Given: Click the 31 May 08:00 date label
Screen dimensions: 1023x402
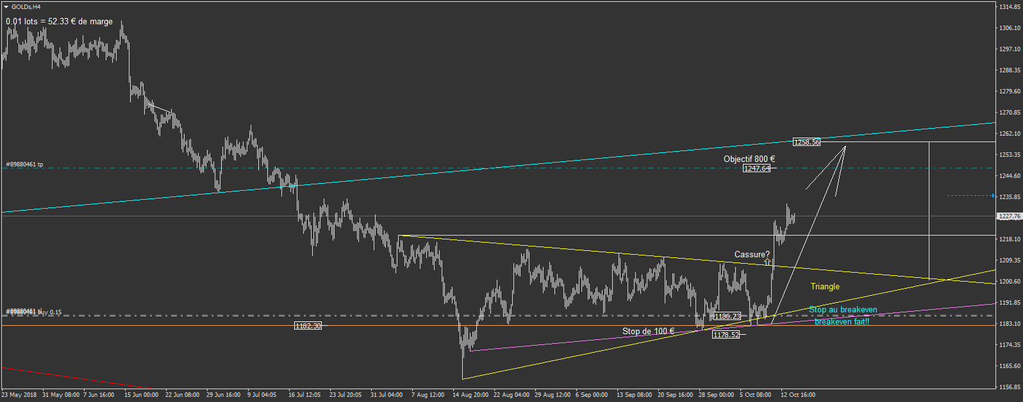Looking at the screenshot, I should pos(61,395).
